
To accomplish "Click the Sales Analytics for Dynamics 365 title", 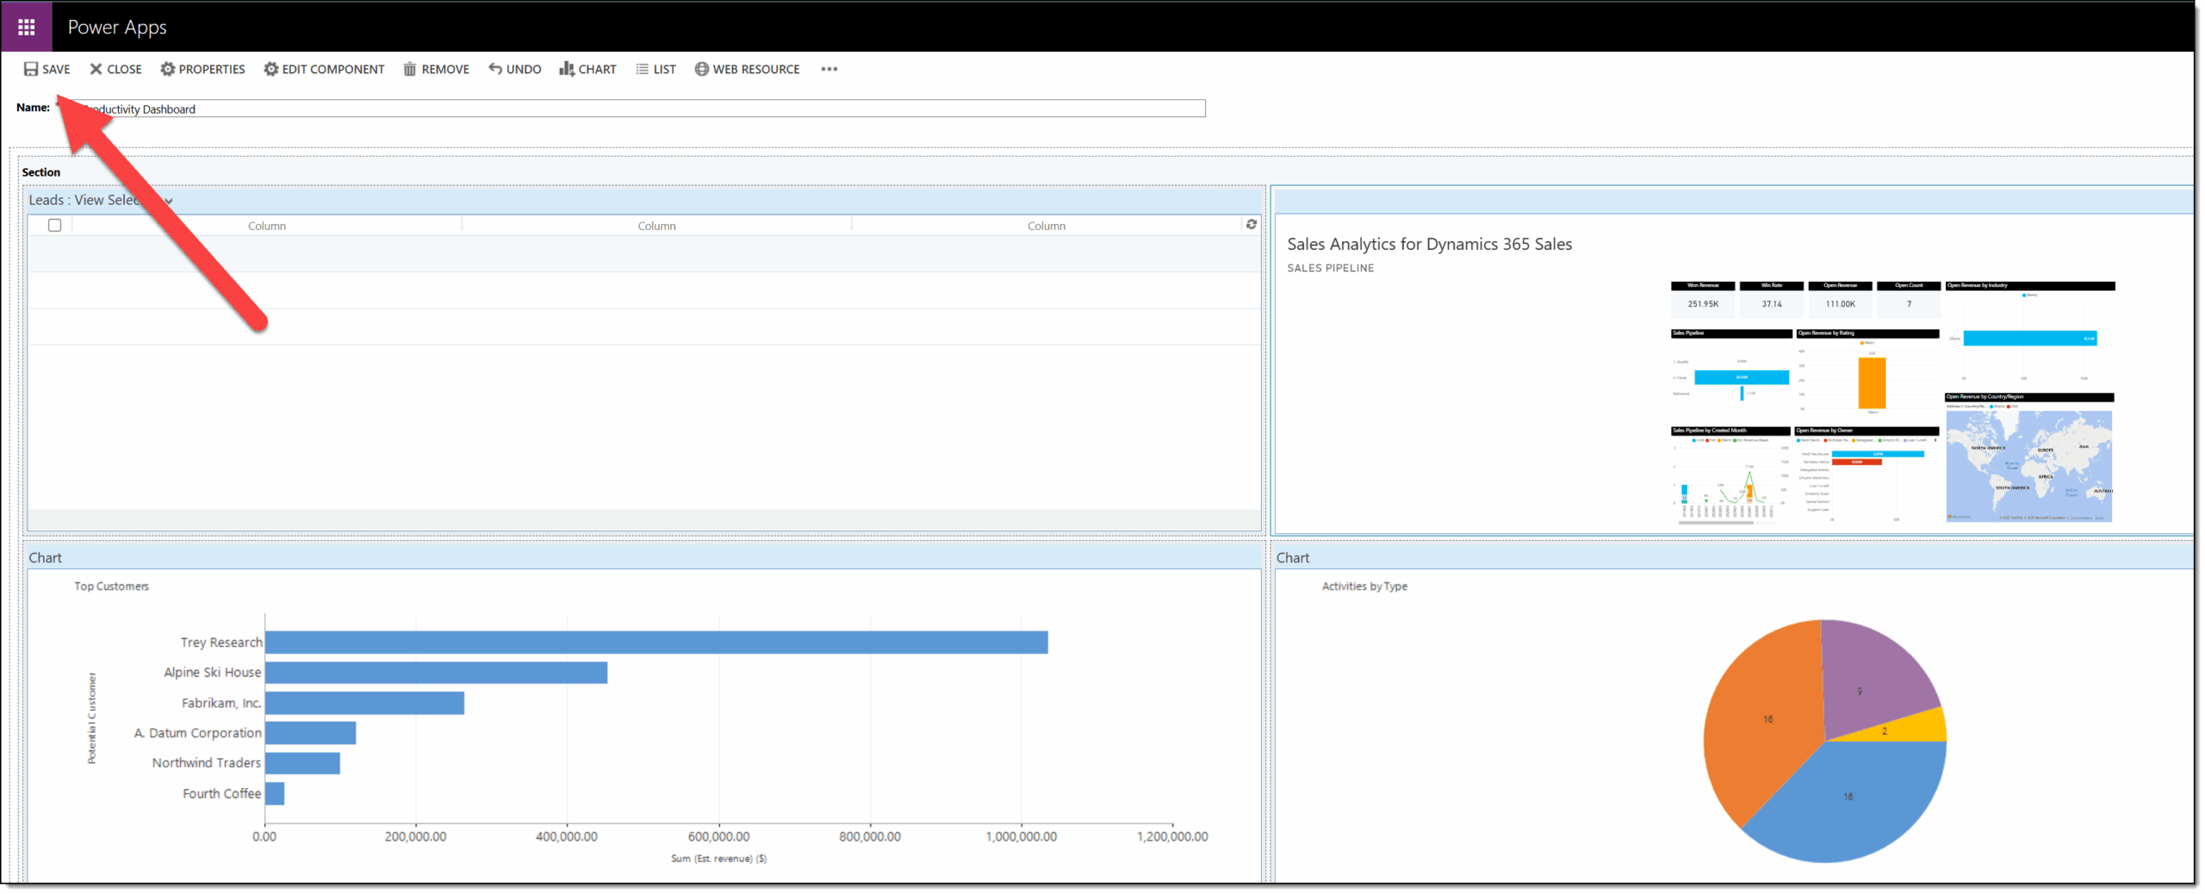I will (1429, 244).
